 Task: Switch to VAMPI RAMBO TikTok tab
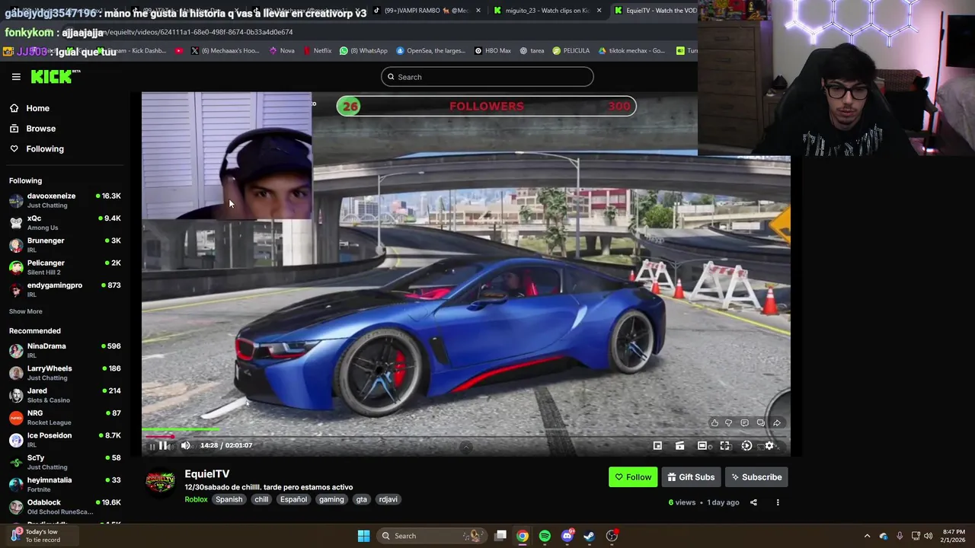[427, 11]
